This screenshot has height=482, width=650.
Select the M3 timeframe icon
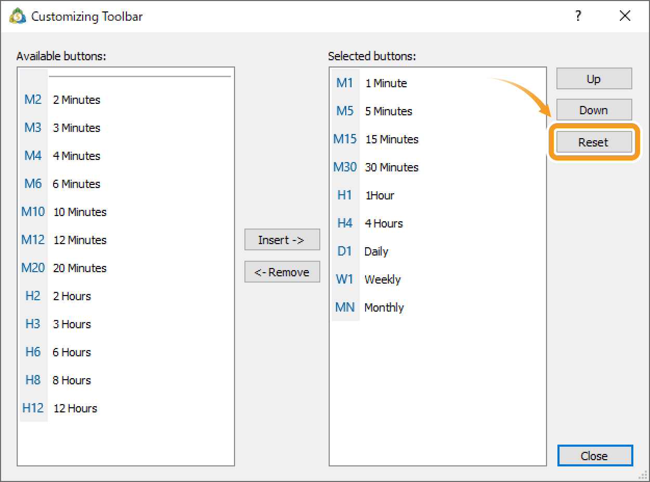point(33,128)
